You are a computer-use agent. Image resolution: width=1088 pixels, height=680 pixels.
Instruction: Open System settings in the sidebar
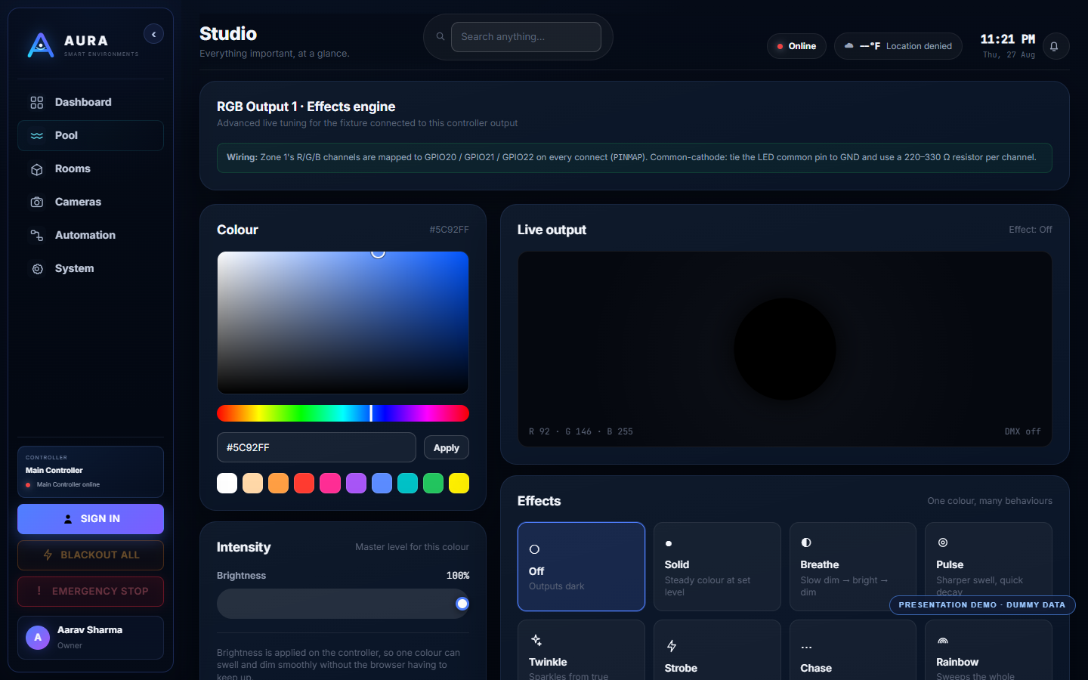91,268
